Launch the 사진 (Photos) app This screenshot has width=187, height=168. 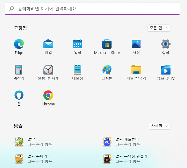pos(136,44)
